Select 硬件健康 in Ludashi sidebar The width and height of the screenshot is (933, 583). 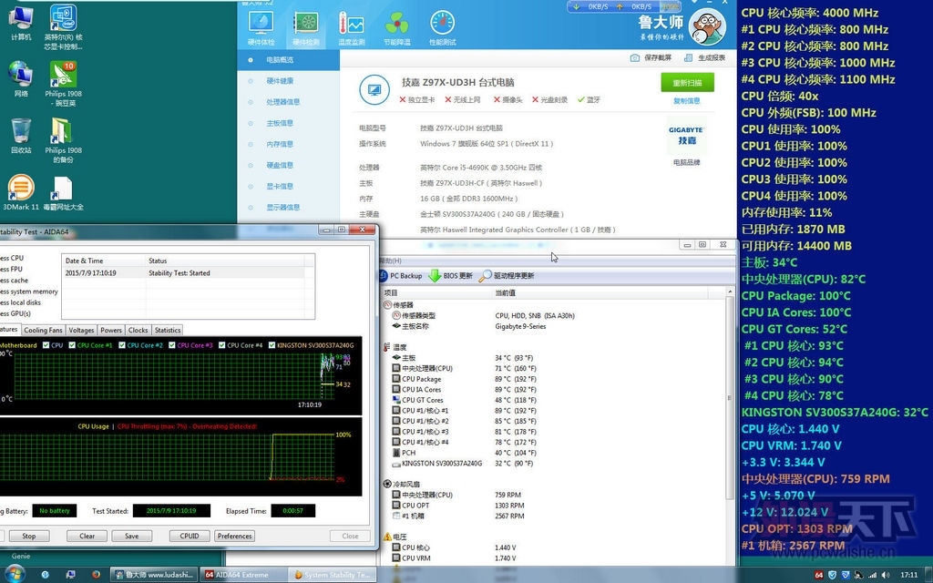[289, 81]
